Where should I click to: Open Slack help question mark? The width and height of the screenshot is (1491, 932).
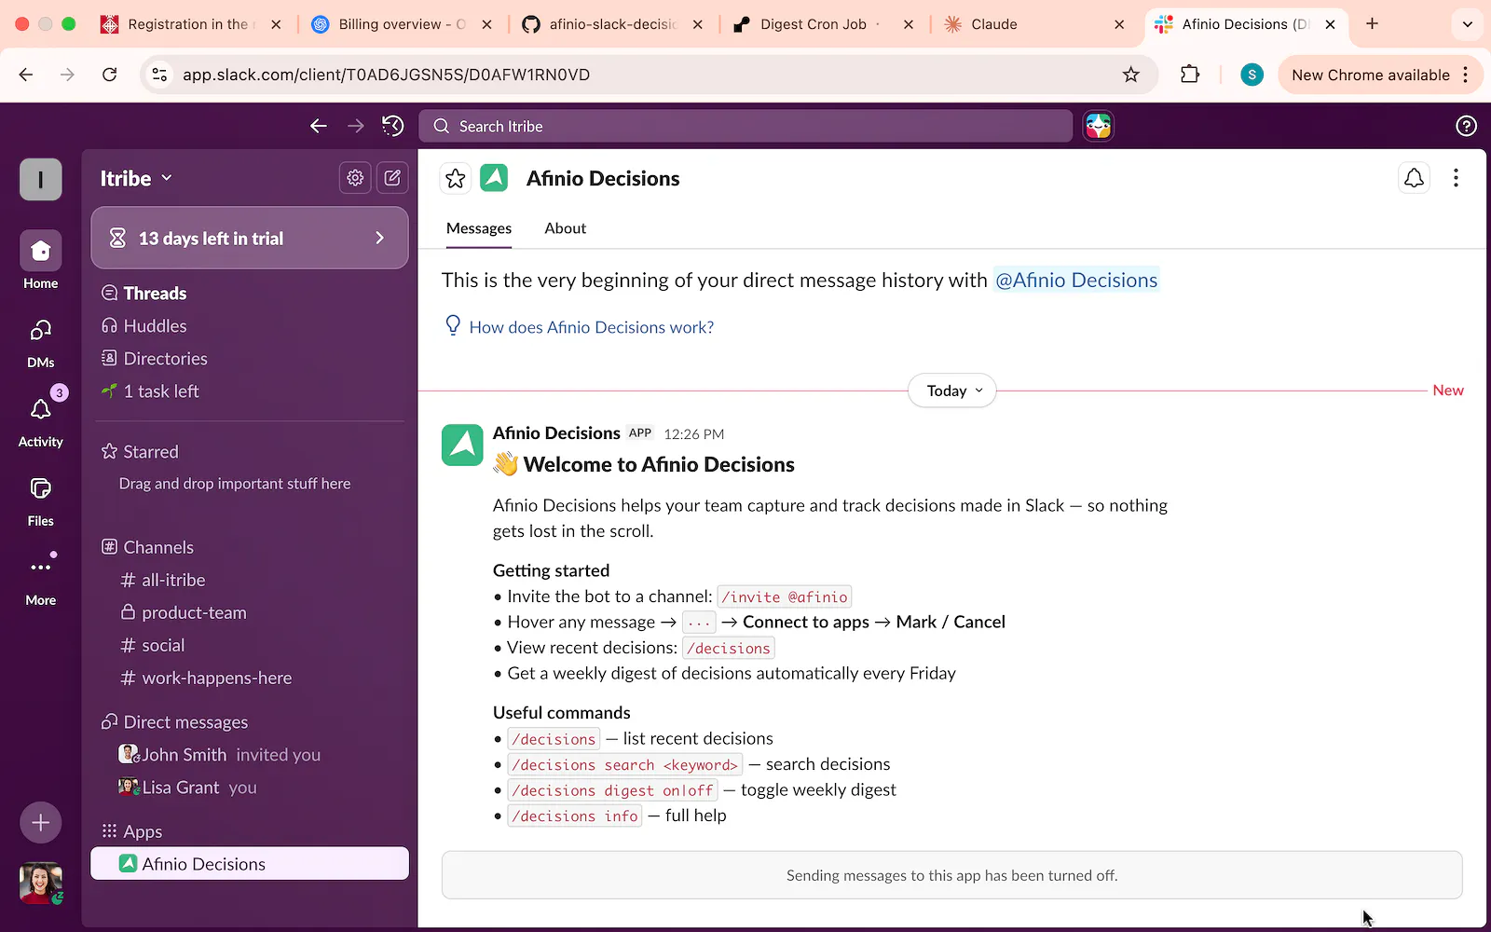point(1466,126)
